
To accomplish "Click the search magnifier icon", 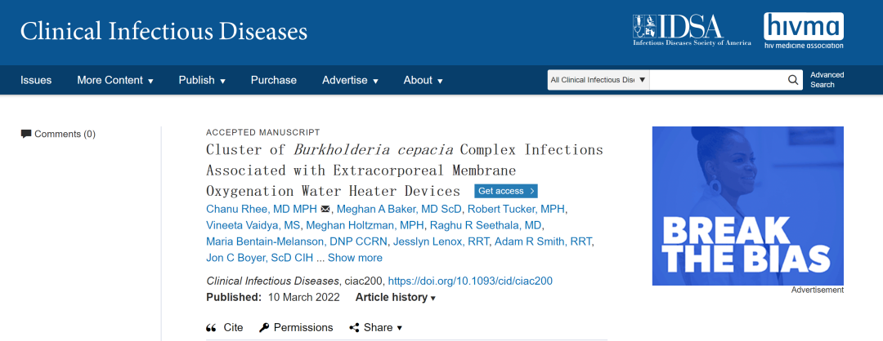I will click(x=794, y=80).
